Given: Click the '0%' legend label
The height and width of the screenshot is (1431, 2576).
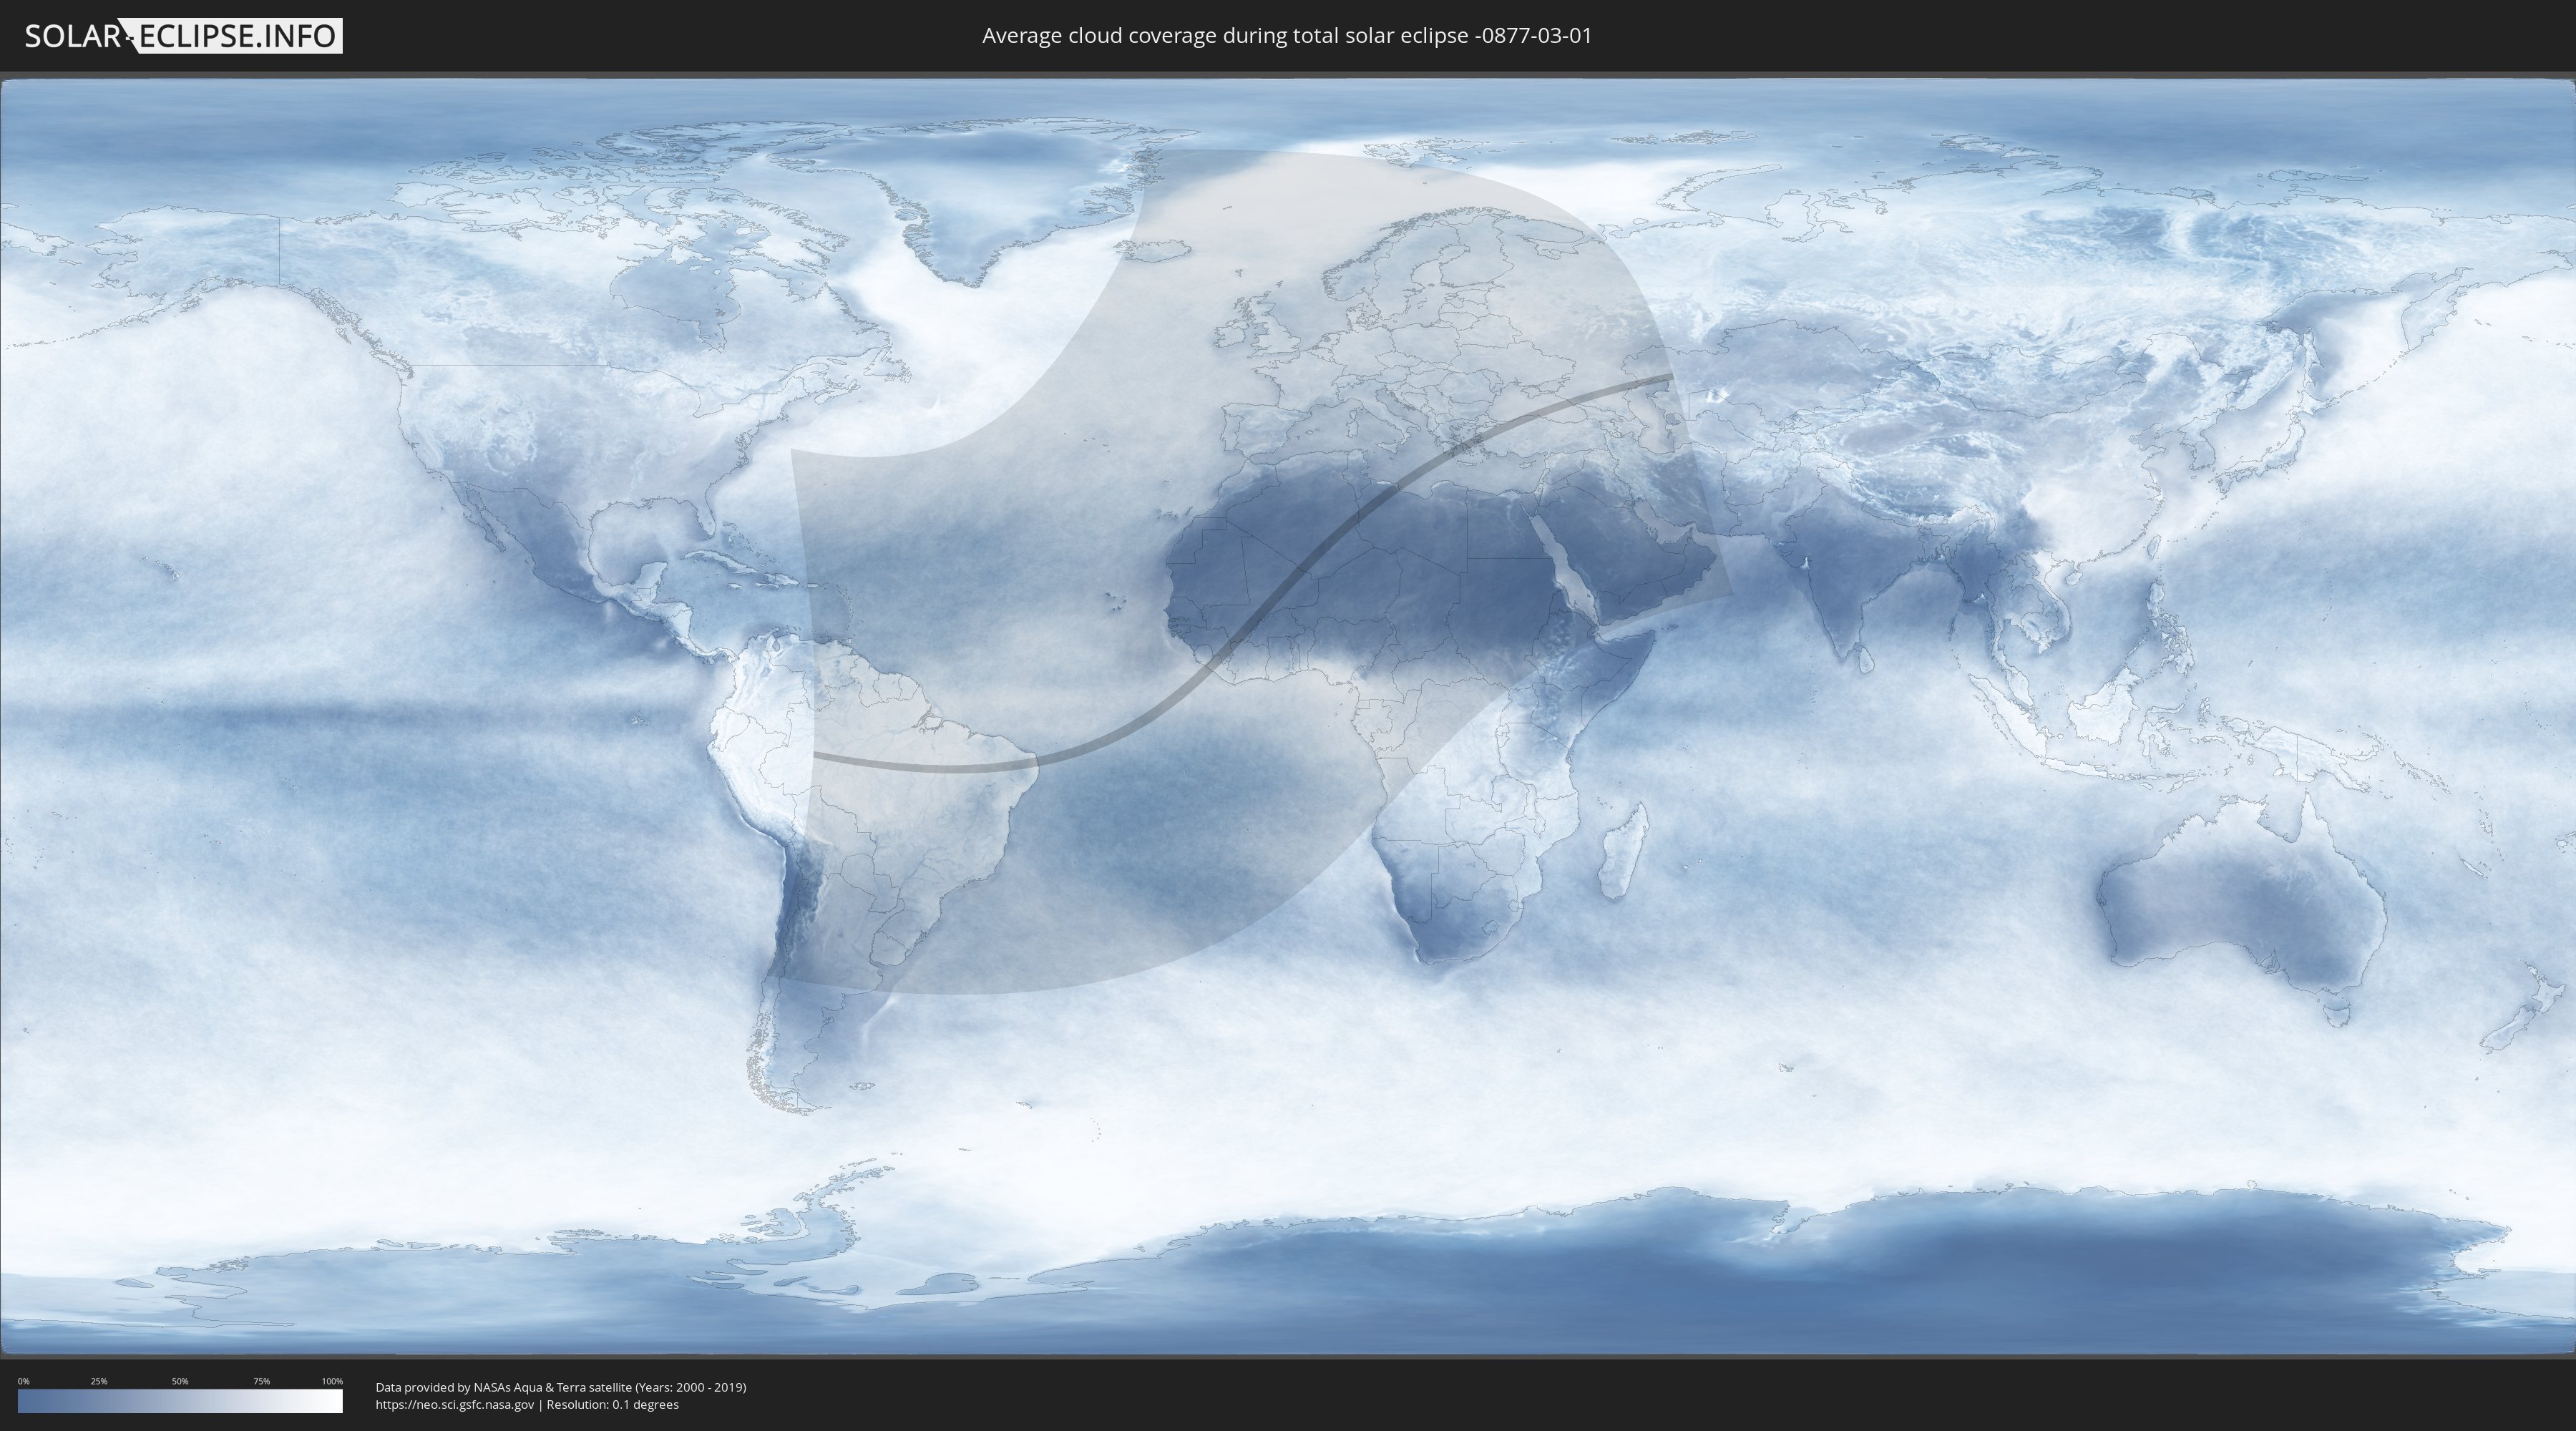Looking at the screenshot, I should coord(24,1381).
